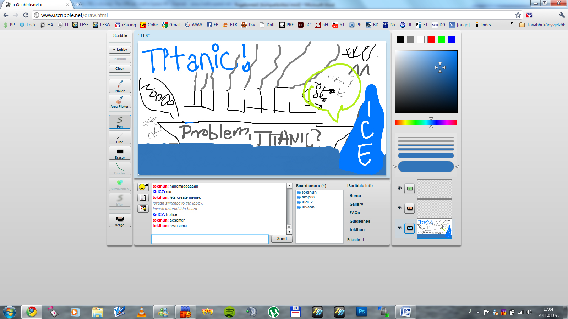Choose the Pen drawing tool
Image resolution: width=568 pixels, height=319 pixels.
(120, 122)
